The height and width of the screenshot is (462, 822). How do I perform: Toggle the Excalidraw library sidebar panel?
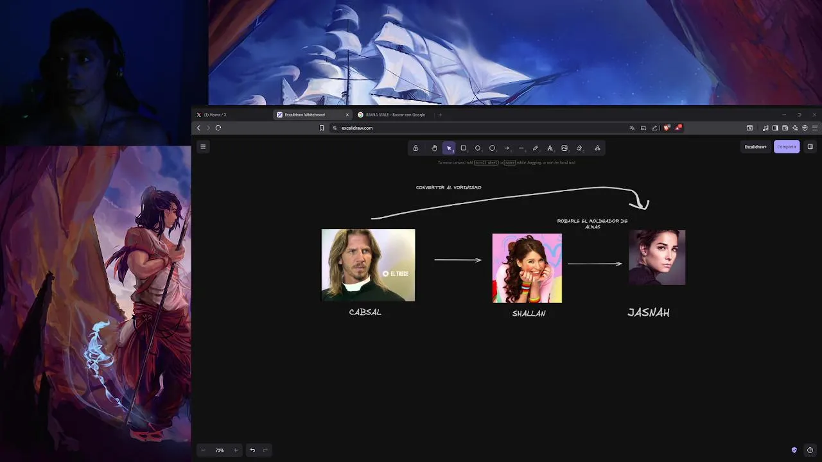click(x=810, y=147)
